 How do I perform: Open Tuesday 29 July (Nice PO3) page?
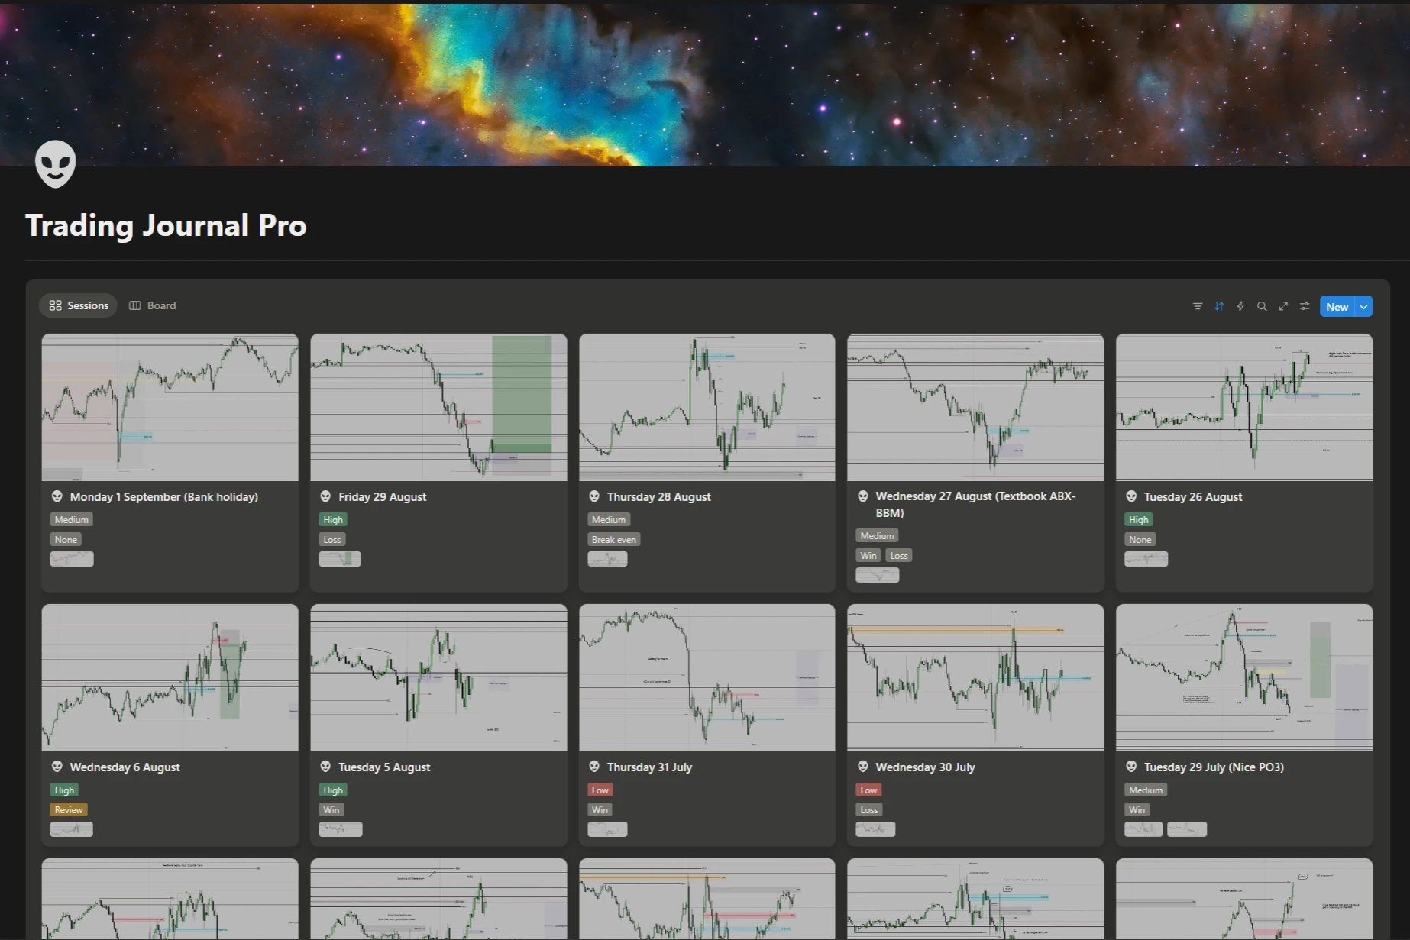click(x=1213, y=767)
